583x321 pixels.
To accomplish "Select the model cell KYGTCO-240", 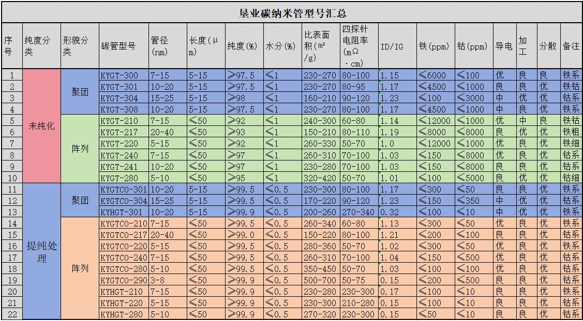I will tap(124, 258).
